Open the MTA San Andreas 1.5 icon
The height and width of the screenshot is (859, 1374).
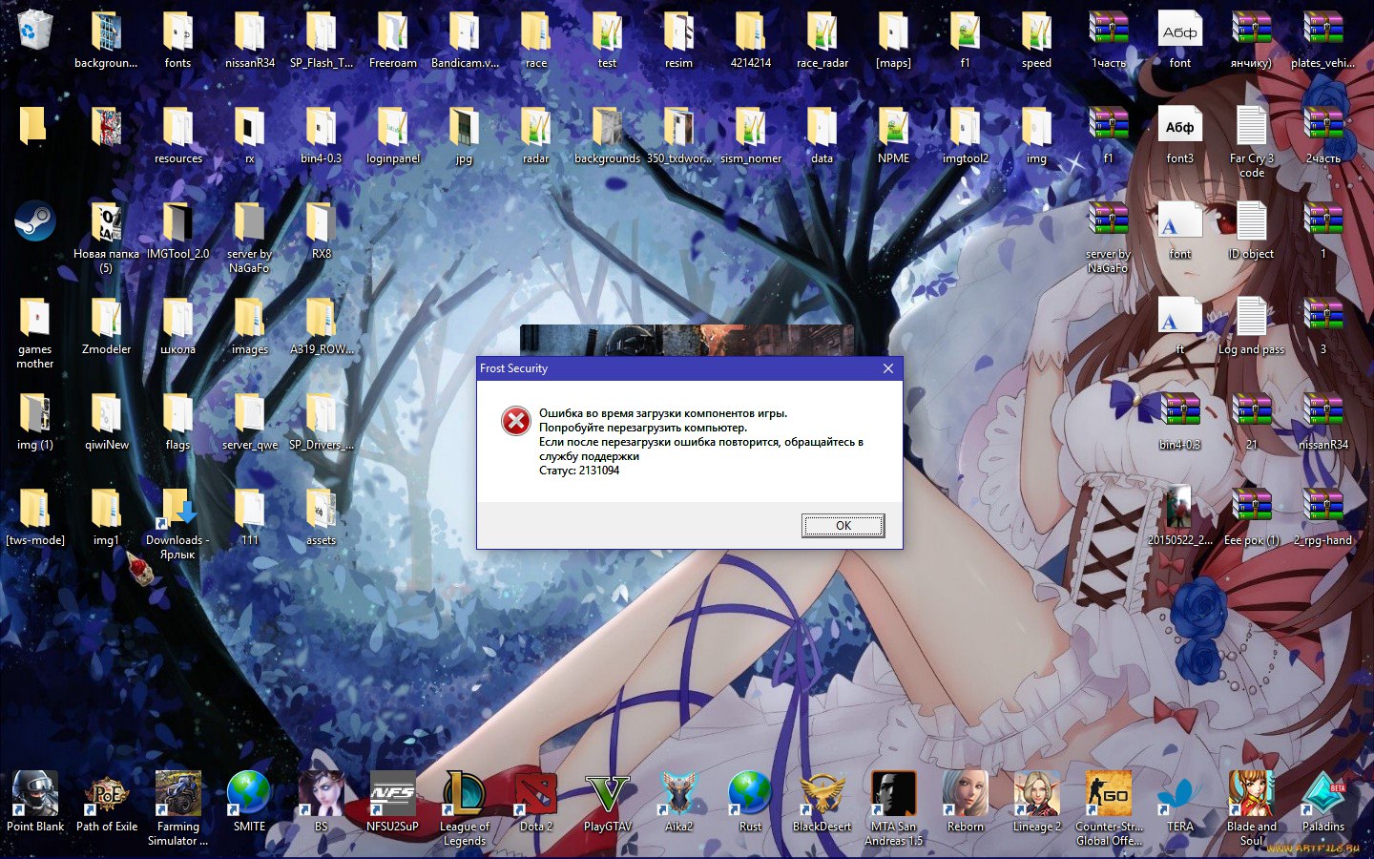point(893,795)
